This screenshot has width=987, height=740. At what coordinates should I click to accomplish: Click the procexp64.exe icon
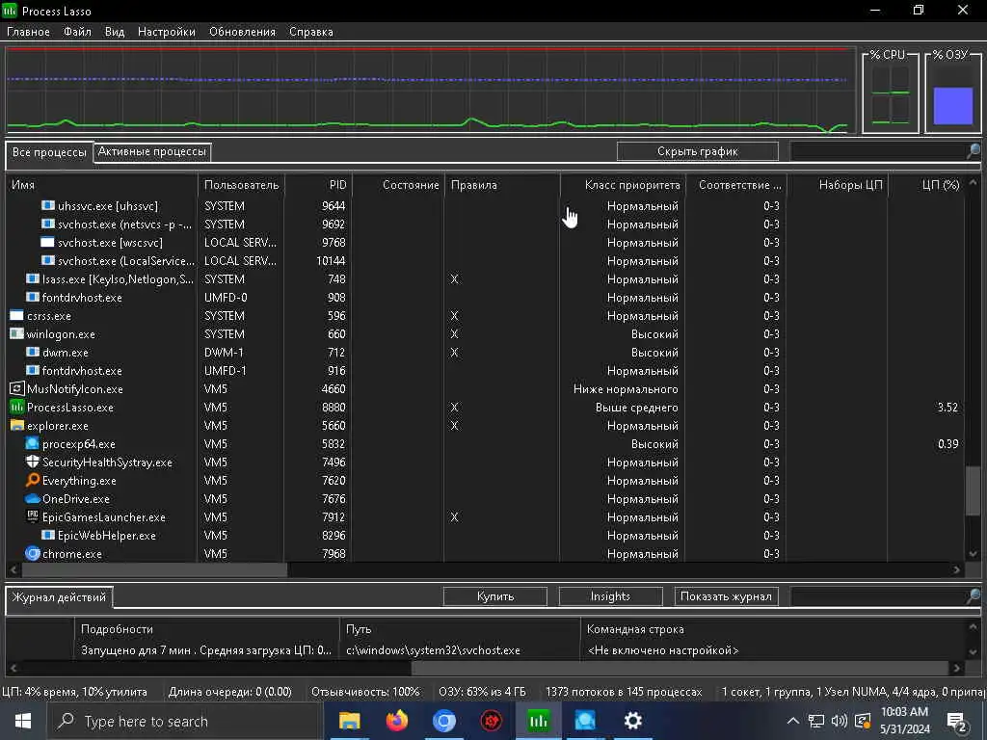tap(33, 443)
